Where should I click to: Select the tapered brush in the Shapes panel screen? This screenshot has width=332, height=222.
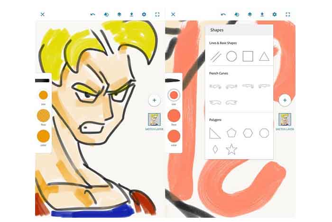tap(173, 81)
